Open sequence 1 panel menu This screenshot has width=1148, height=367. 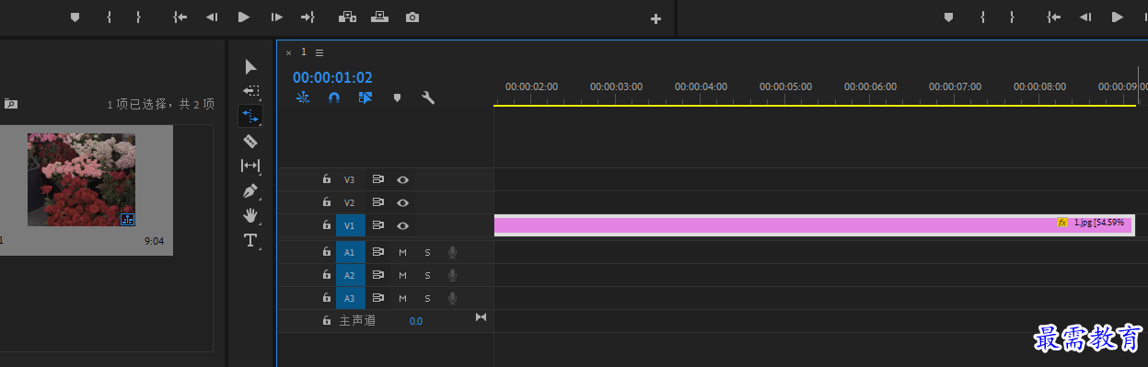pyautogui.click(x=319, y=52)
